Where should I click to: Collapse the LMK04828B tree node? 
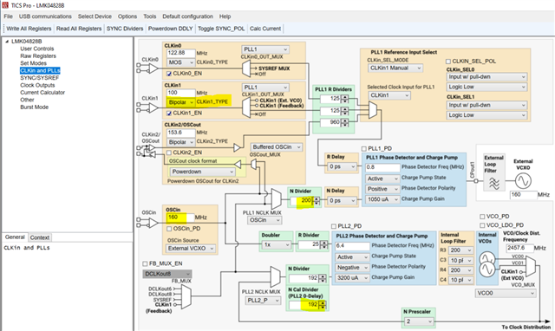point(7,42)
